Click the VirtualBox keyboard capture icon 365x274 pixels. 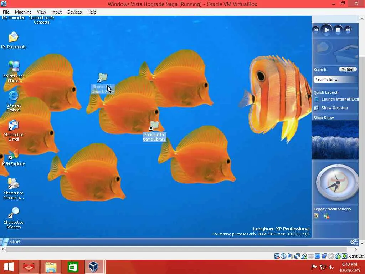point(345,256)
